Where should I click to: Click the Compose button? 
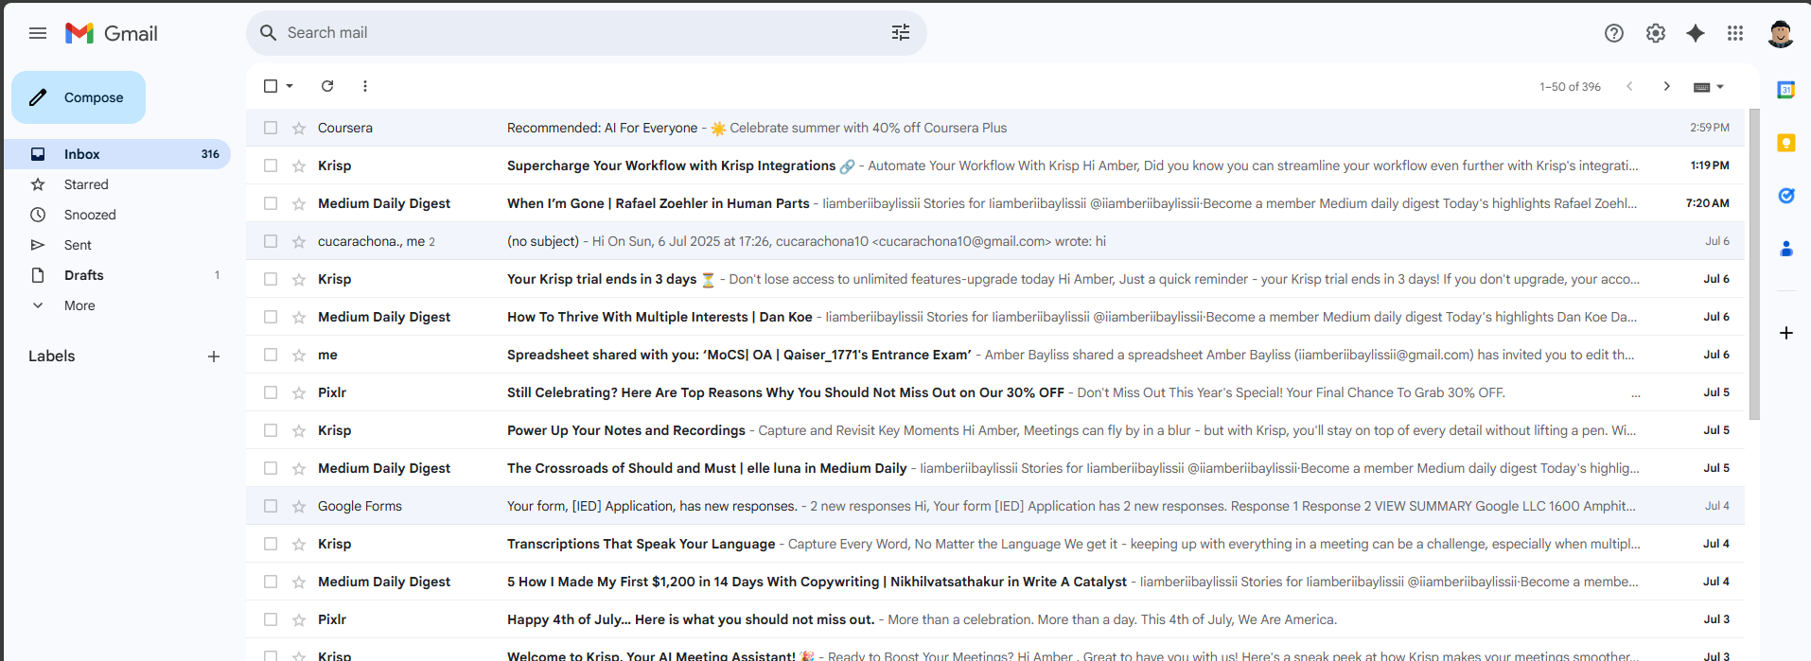[79, 97]
